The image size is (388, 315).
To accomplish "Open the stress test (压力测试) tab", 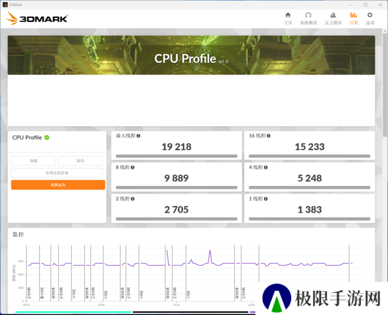I will [333, 19].
